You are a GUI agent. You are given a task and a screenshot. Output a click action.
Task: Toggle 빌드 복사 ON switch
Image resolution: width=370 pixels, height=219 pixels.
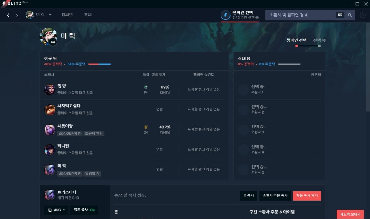coord(84,210)
